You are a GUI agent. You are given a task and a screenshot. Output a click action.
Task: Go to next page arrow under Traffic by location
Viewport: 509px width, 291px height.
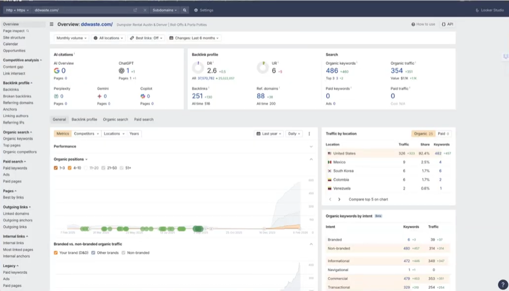click(x=339, y=199)
